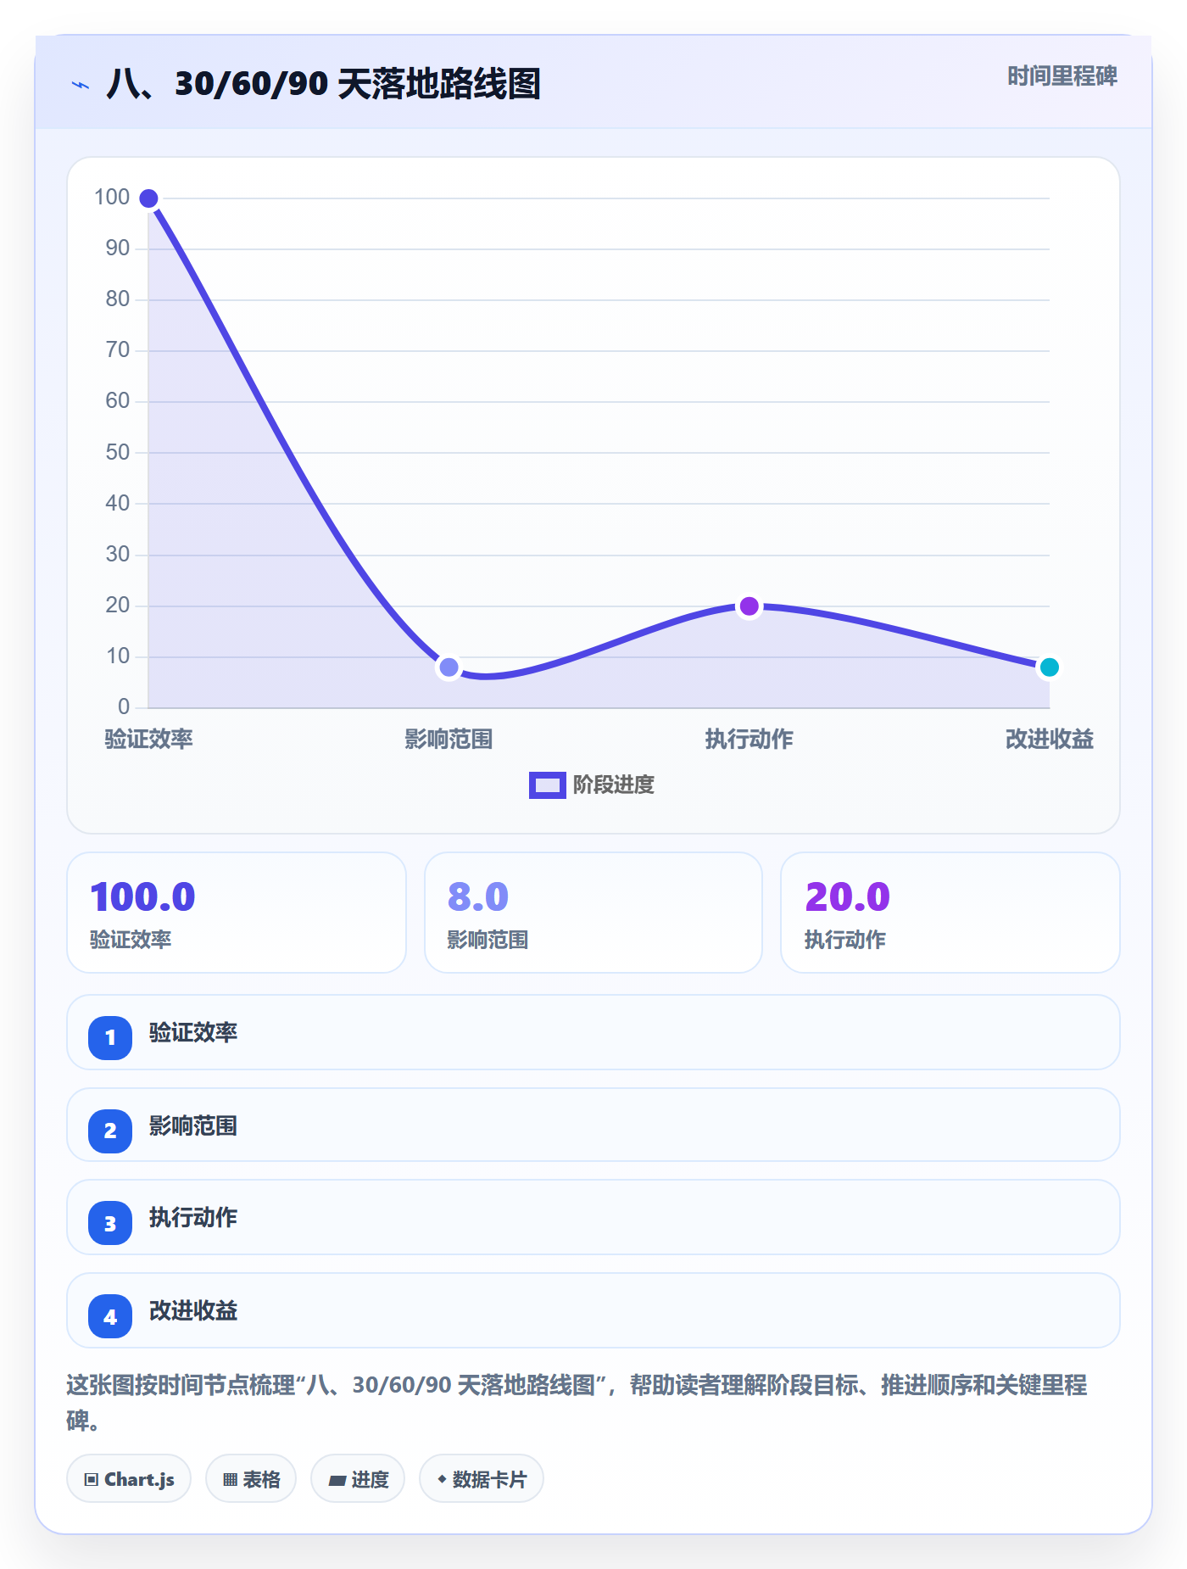Image resolution: width=1187 pixels, height=1569 pixels.
Task: Click the 8.0 value in the stat card
Action: [478, 896]
